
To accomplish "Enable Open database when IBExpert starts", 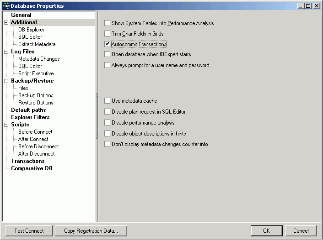I will click(x=107, y=54).
